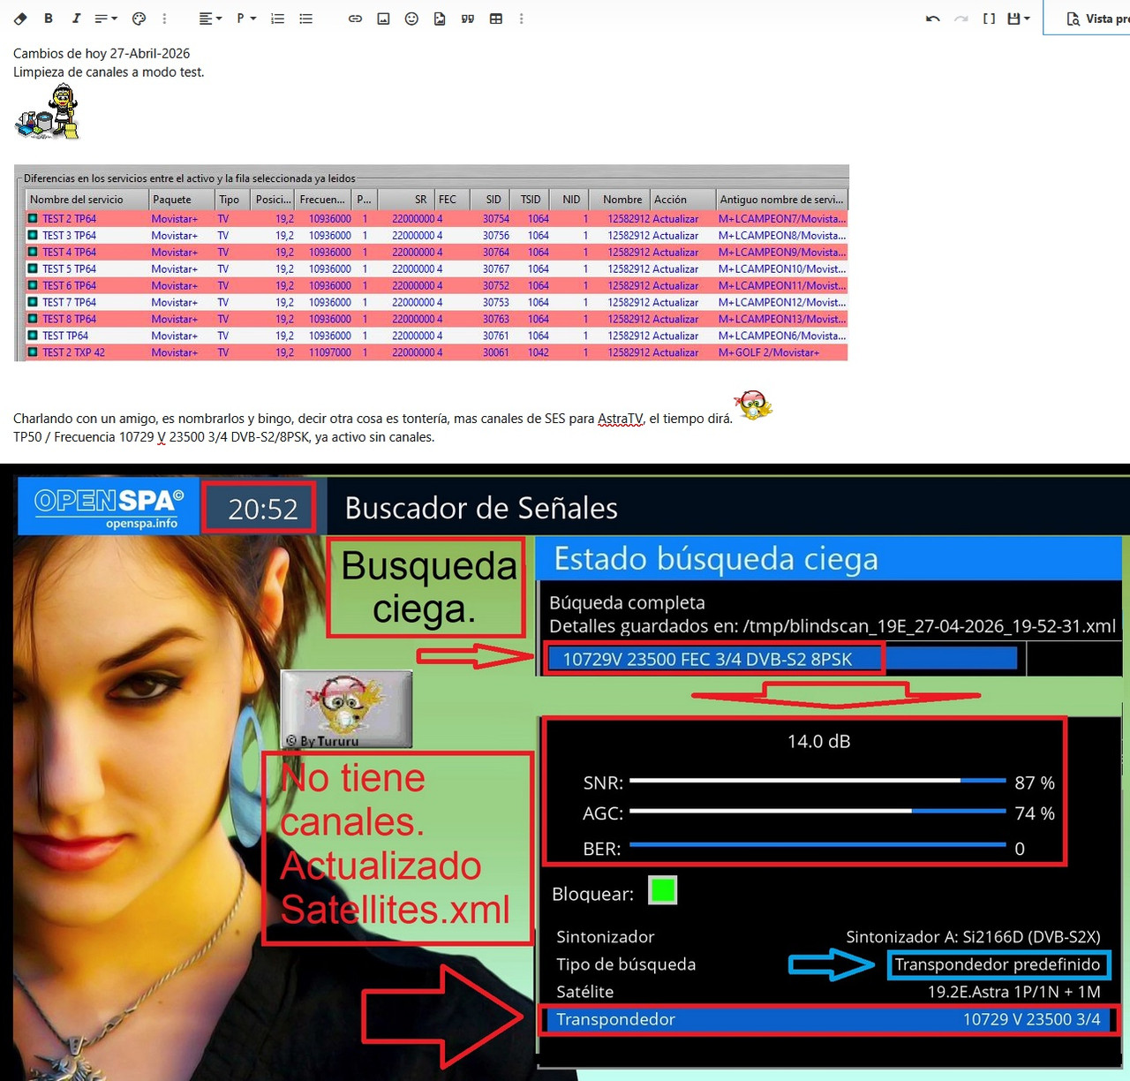Click the 'Satélite' row with 19.2E.Astra
This screenshot has width=1130, height=1081.
click(828, 992)
